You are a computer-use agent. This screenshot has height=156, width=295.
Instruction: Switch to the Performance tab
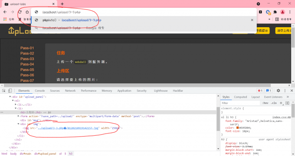pyautogui.click(x=88, y=91)
